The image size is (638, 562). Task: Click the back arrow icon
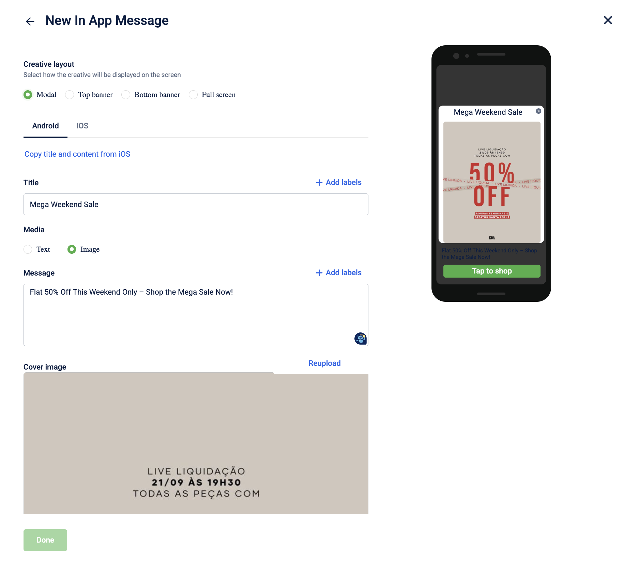click(x=30, y=21)
